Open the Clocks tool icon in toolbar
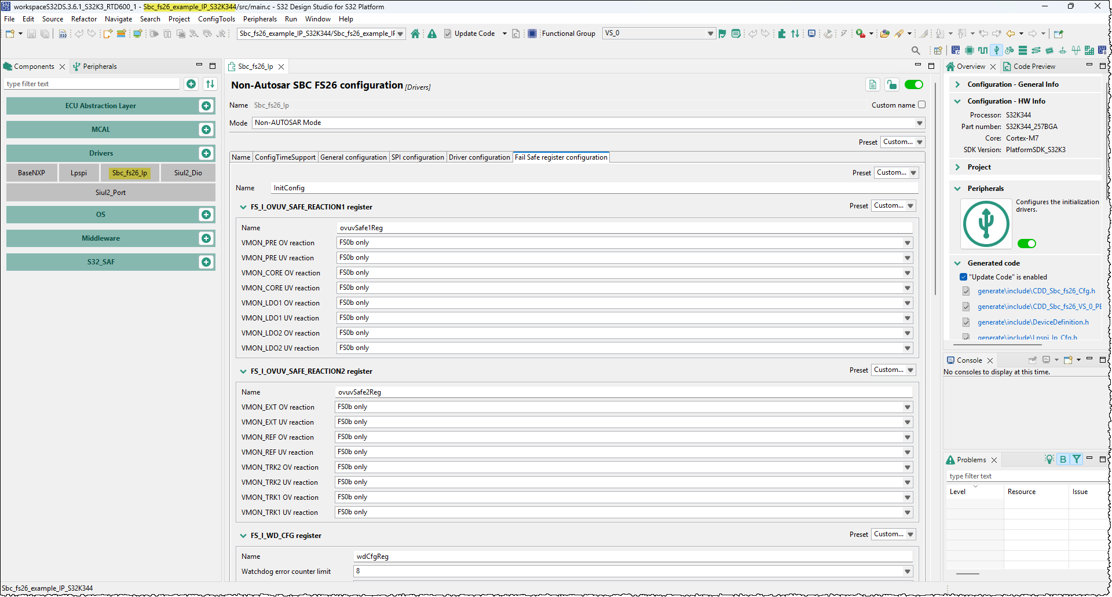Screen dimensions: 1112x597 (983, 50)
